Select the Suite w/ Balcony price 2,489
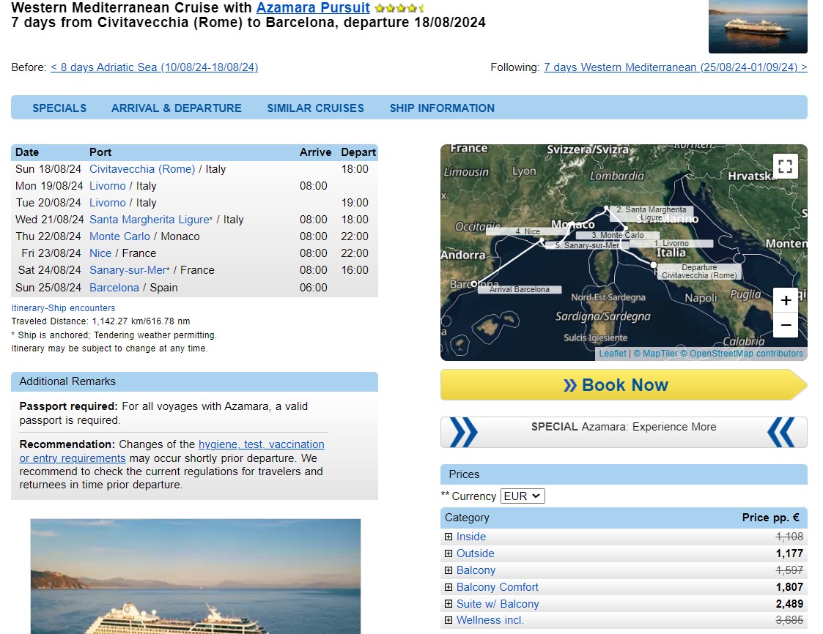 coord(789,603)
